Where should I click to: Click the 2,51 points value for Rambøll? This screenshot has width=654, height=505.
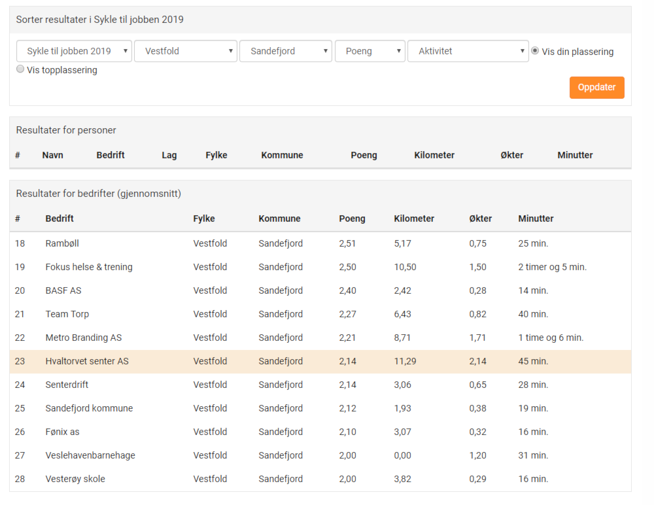[x=347, y=244]
